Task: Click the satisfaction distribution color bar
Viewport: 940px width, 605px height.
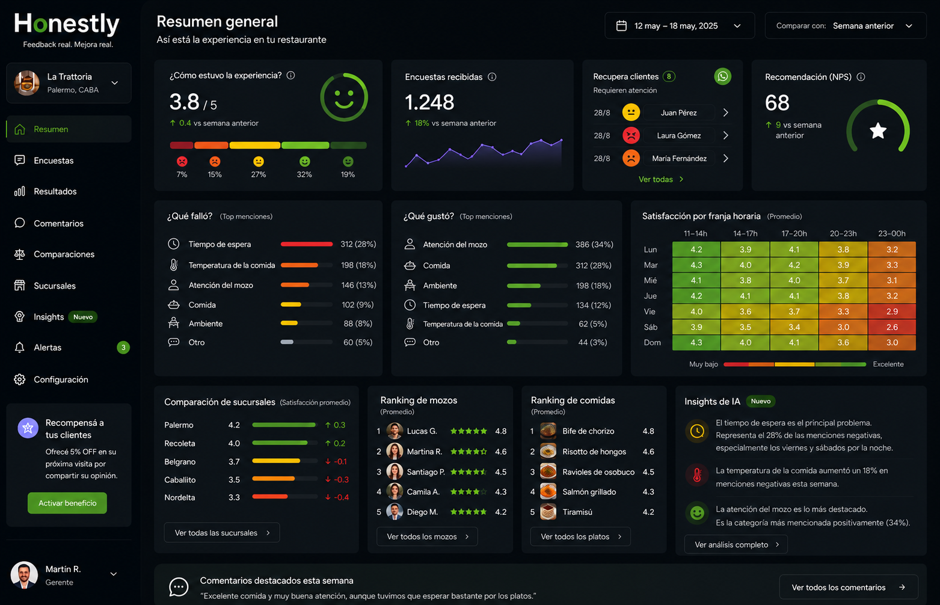Action: (x=268, y=145)
